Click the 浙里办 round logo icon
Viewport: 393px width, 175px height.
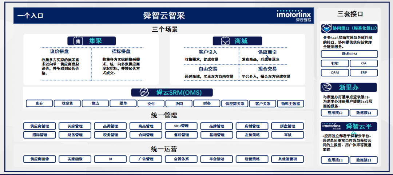(x=327, y=87)
